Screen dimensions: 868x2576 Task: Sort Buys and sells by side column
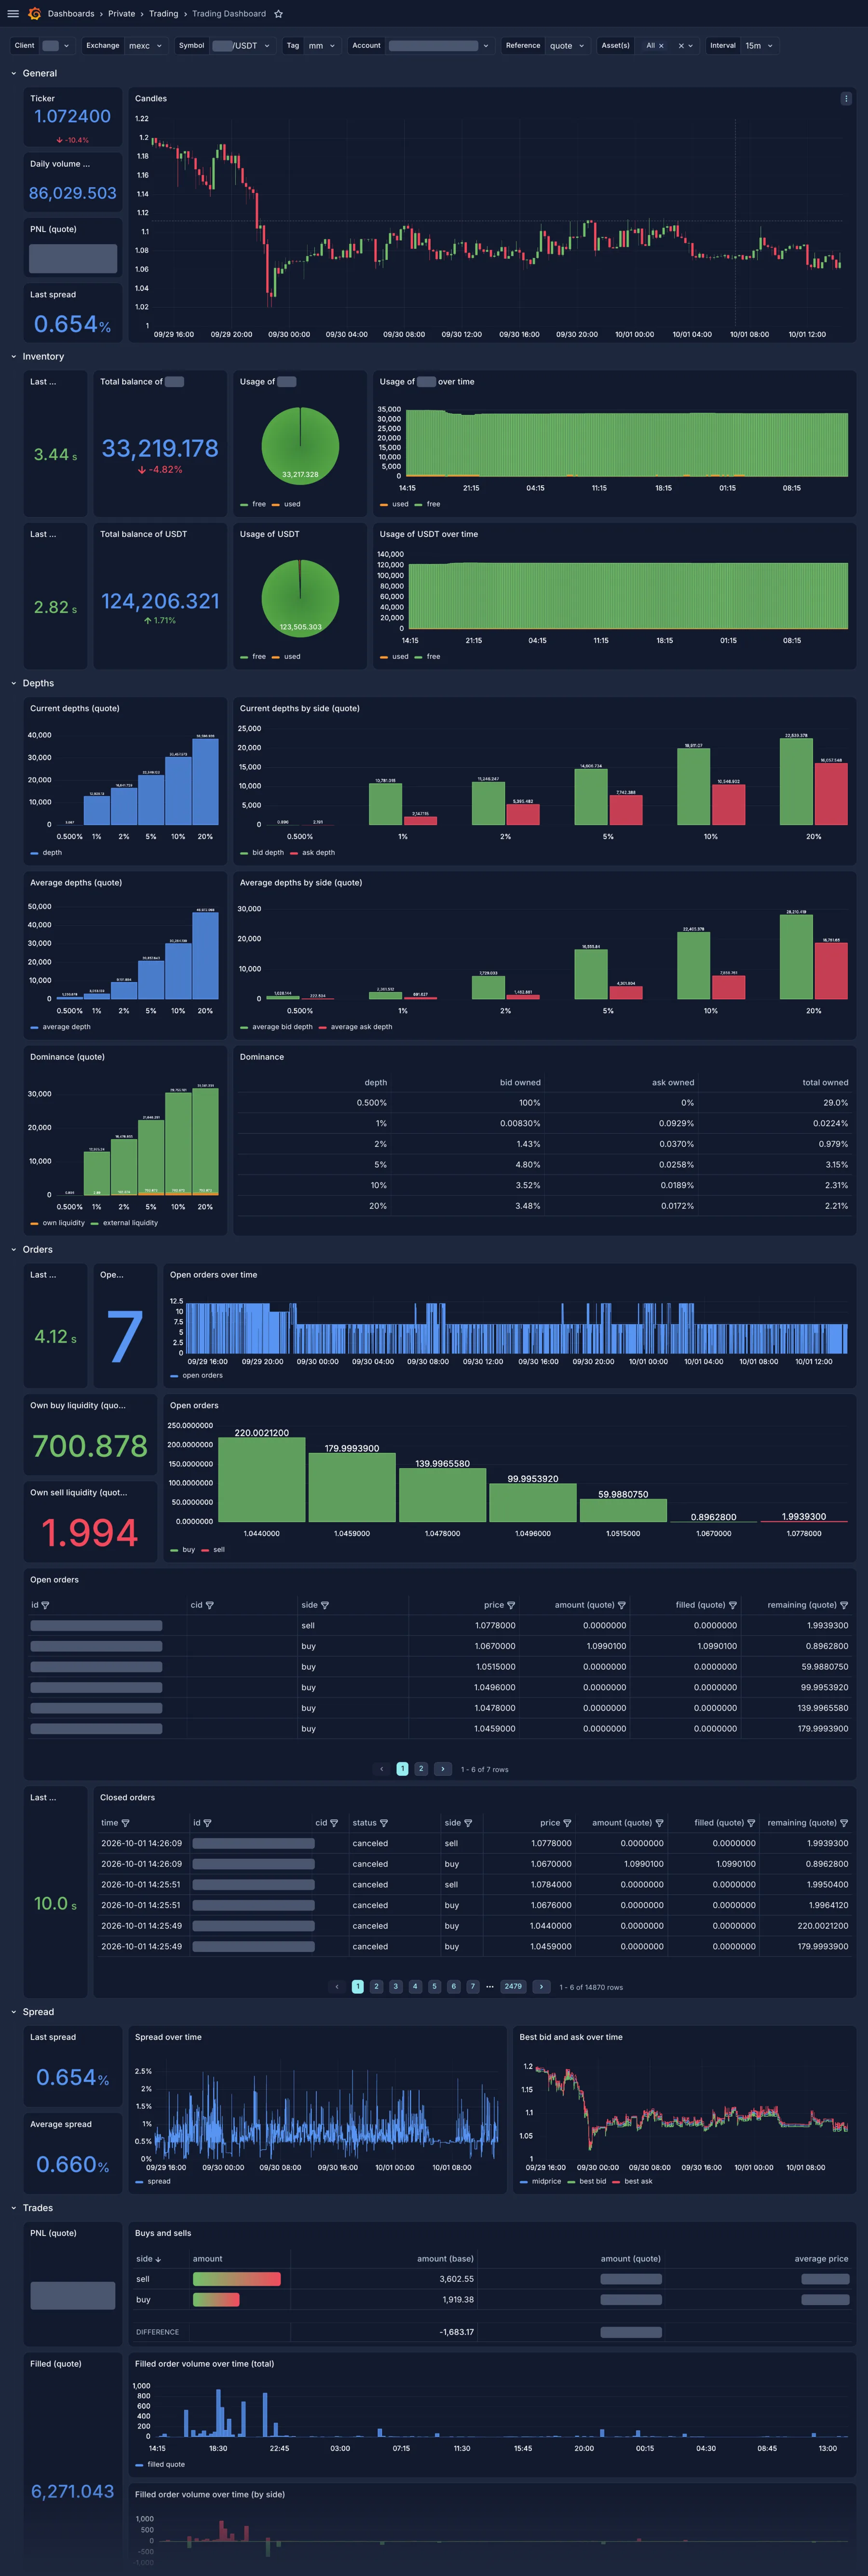tap(149, 2259)
